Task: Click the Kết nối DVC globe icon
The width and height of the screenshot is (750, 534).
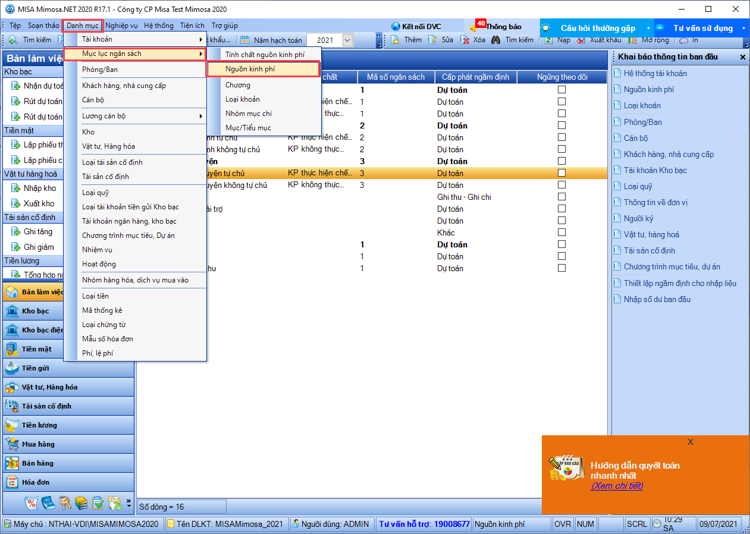Action: coord(396,27)
